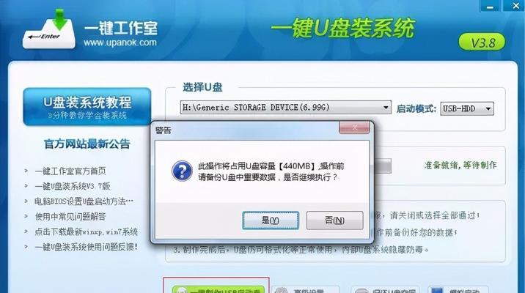Open the 一键U盘装系统使用问题反馈 link
Viewport: 525px width, 293px height.
(86, 247)
